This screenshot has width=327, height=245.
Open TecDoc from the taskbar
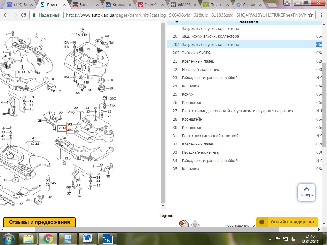click(x=108, y=239)
